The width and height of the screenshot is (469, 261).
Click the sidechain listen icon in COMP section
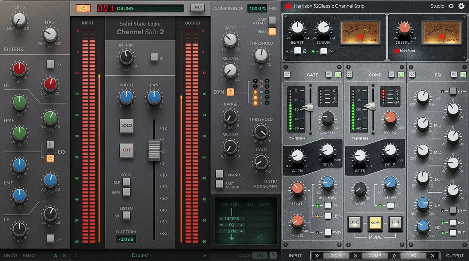(x=392, y=75)
